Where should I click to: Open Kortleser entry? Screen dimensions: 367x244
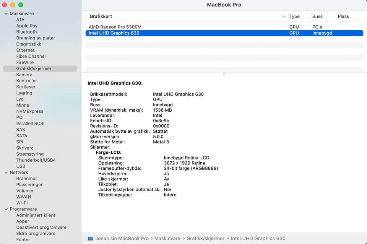pyautogui.click(x=26, y=87)
